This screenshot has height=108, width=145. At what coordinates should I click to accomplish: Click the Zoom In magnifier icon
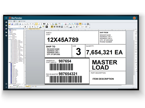(x=70, y=24)
